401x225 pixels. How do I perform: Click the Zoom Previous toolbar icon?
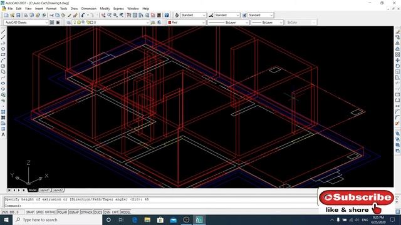click(122, 15)
